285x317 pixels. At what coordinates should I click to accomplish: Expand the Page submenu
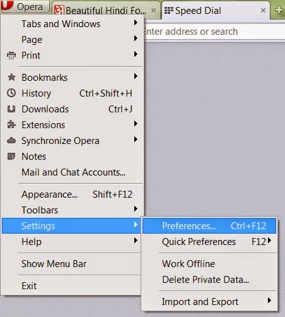point(73,40)
